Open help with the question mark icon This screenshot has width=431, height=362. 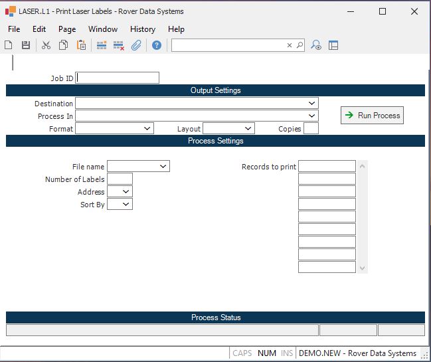(x=157, y=45)
